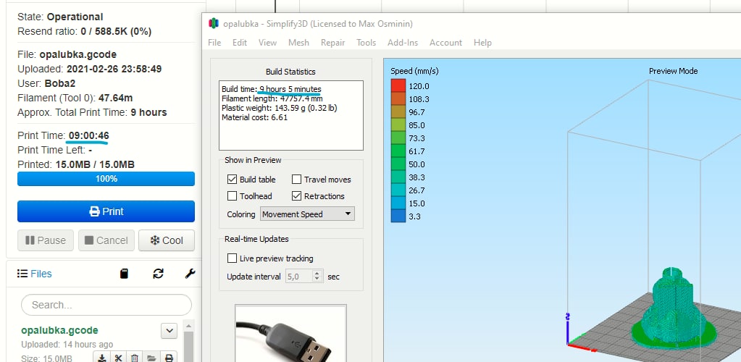Click the blue 3.3 speed legend swatch

point(398,216)
